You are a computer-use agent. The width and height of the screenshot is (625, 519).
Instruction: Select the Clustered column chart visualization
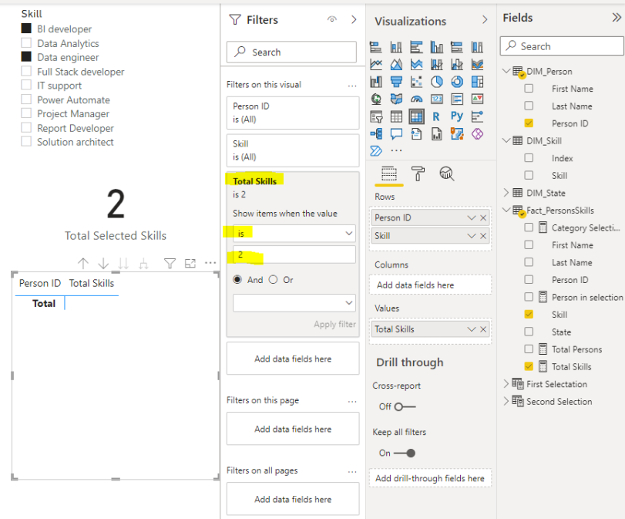[437, 47]
